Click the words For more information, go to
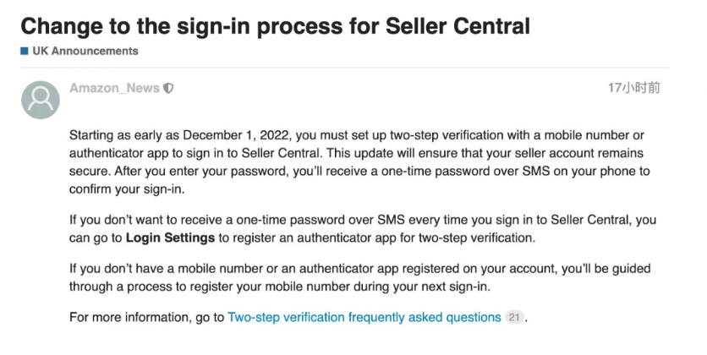This screenshot has width=707, height=355. click(146, 317)
